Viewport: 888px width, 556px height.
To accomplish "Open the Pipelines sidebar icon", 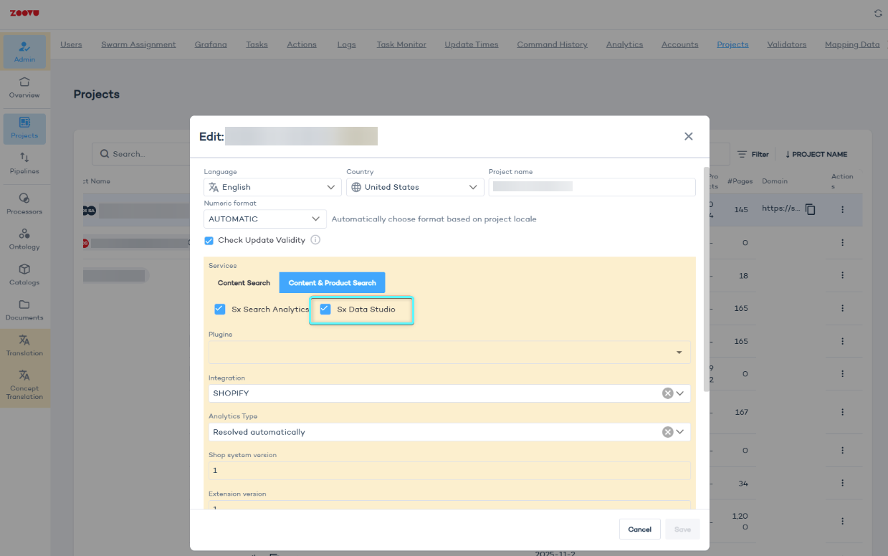I will click(x=24, y=158).
